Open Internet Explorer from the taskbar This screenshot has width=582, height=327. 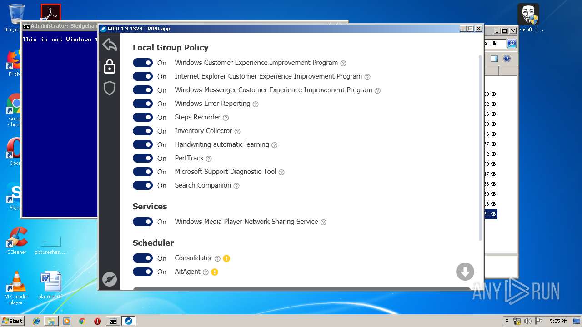click(36, 321)
